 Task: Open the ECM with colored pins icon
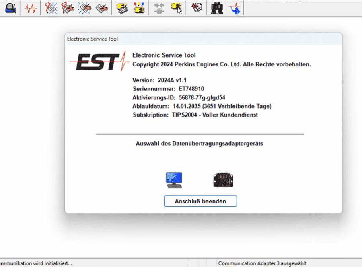(x=139, y=8)
